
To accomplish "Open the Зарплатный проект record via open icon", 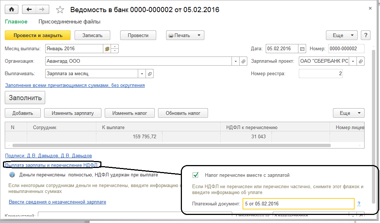I will point(361,61).
